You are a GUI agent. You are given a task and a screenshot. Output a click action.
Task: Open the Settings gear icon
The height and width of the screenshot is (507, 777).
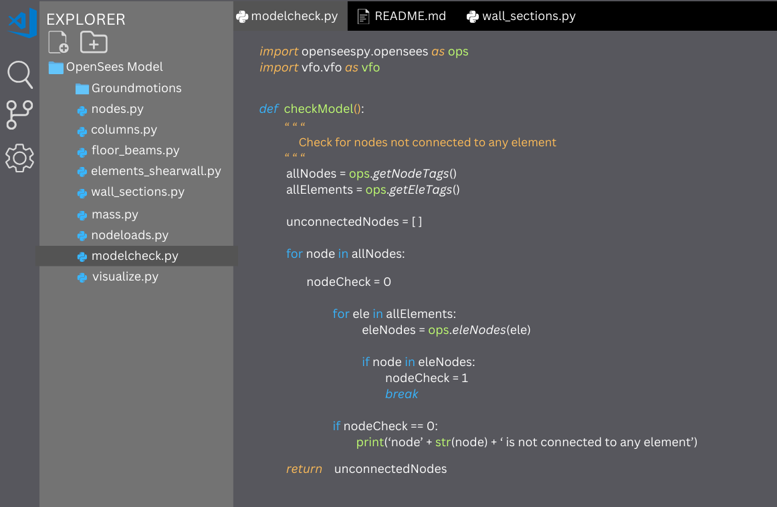[x=19, y=158]
